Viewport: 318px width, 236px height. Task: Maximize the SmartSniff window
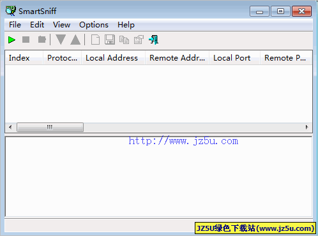(280, 11)
